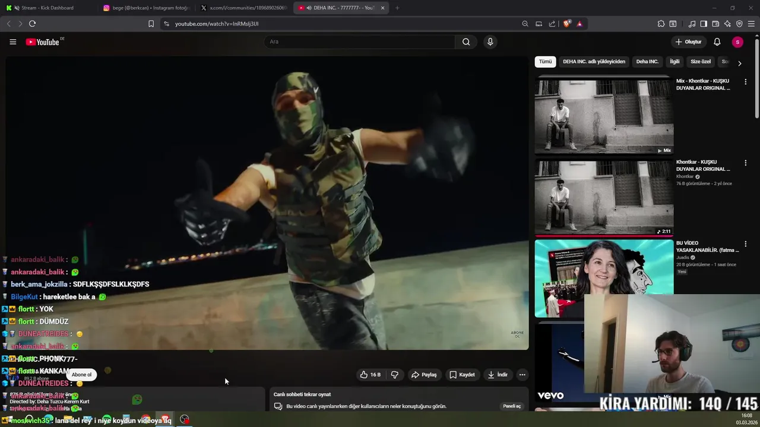Image resolution: width=760 pixels, height=427 pixels.
Task: Open options menu for Khontkar KUŞKU DUYANLAR video
Action: pos(746,163)
